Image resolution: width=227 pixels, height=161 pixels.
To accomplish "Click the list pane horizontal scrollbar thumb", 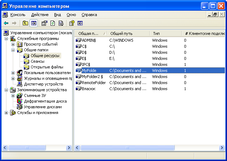I will 127,148.
